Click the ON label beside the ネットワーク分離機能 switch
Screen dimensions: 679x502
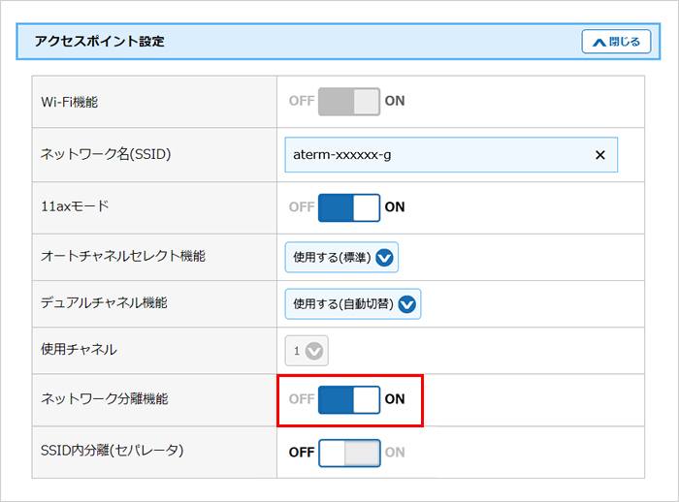click(395, 399)
